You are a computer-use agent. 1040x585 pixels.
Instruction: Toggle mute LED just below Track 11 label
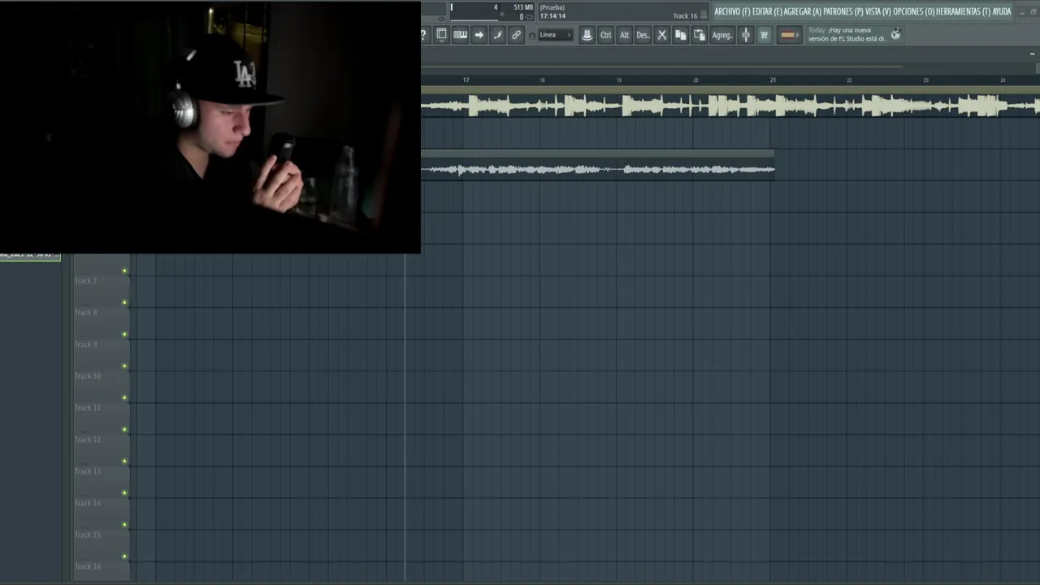tap(124, 429)
